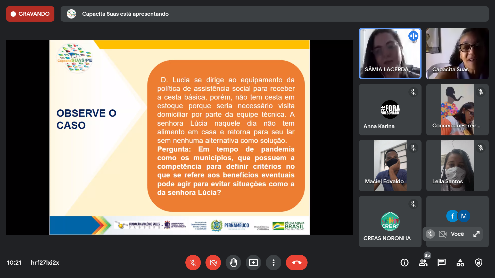Open the three-dot more options menu
495x278 pixels.
[273, 263]
